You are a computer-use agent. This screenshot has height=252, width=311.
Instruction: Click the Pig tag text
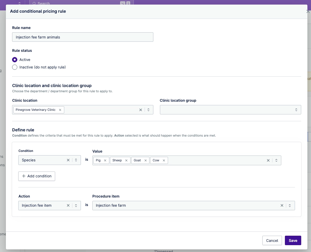tap(98, 160)
